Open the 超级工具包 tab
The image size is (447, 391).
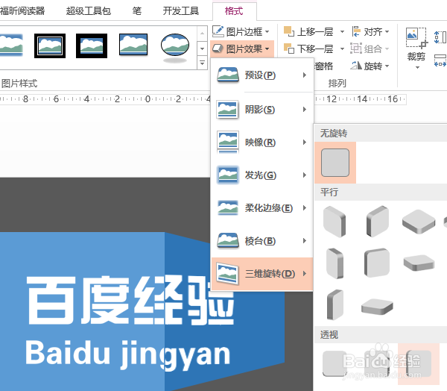[89, 11]
